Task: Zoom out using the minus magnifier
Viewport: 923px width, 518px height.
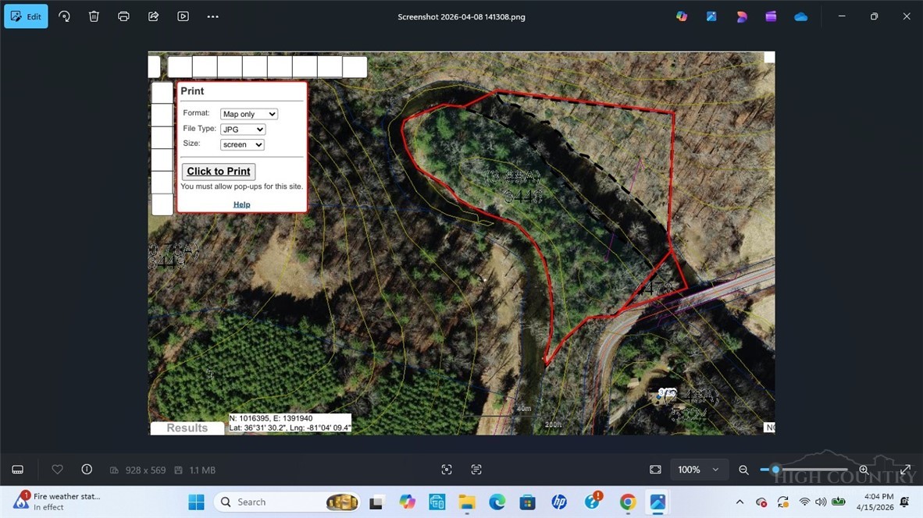Action: 743,470
